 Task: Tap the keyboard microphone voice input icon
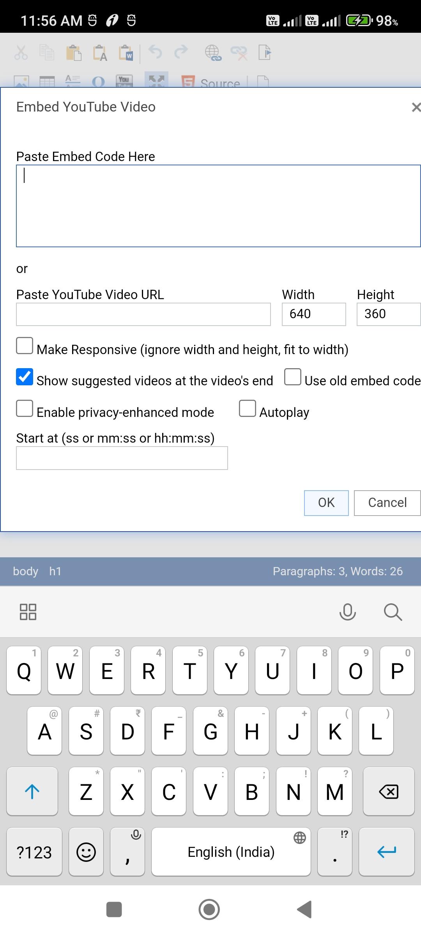[x=347, y=612]
